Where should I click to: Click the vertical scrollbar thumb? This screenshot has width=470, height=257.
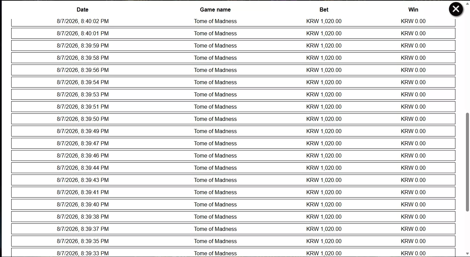click(467, 162)
